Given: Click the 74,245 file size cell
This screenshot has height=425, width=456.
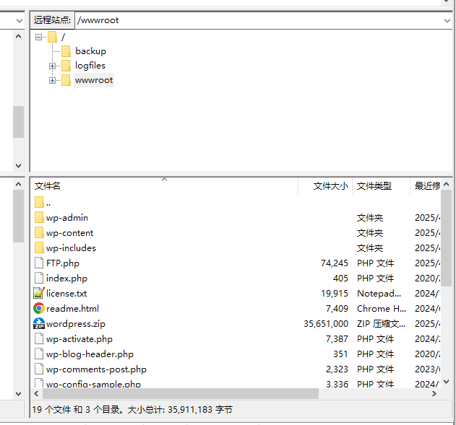Looking at the screenshot, I should 334,263.
